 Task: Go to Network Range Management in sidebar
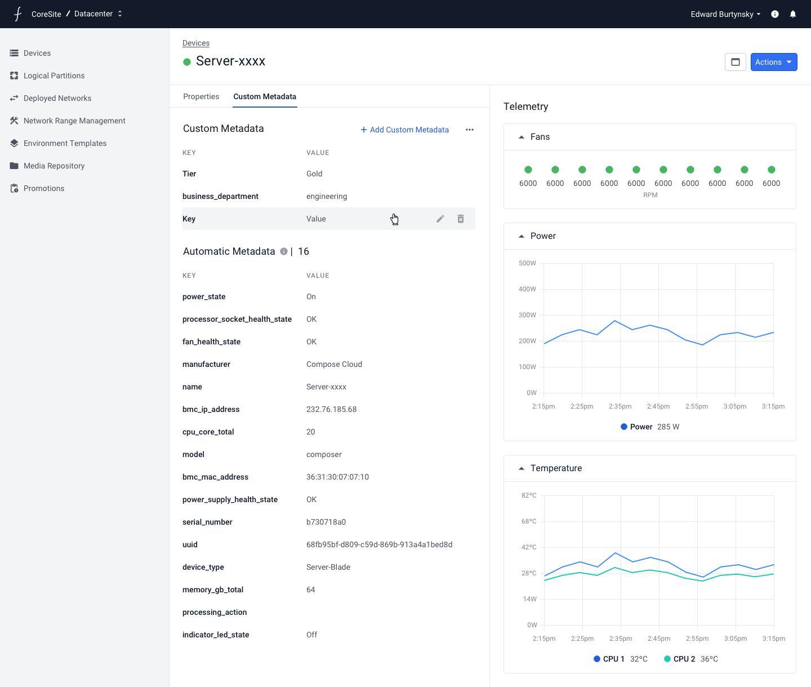click(74, 121)
